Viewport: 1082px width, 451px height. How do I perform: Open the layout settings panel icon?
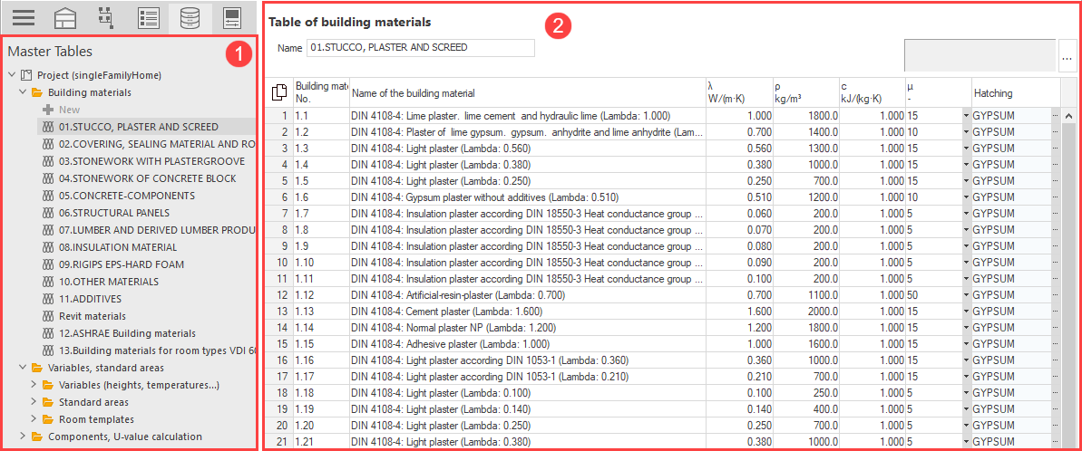pos(232,17)
